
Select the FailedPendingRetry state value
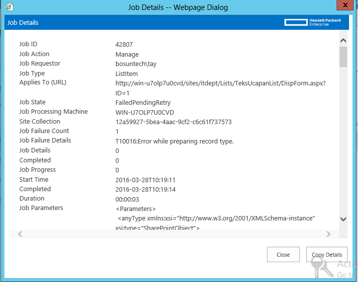(143, 103)
